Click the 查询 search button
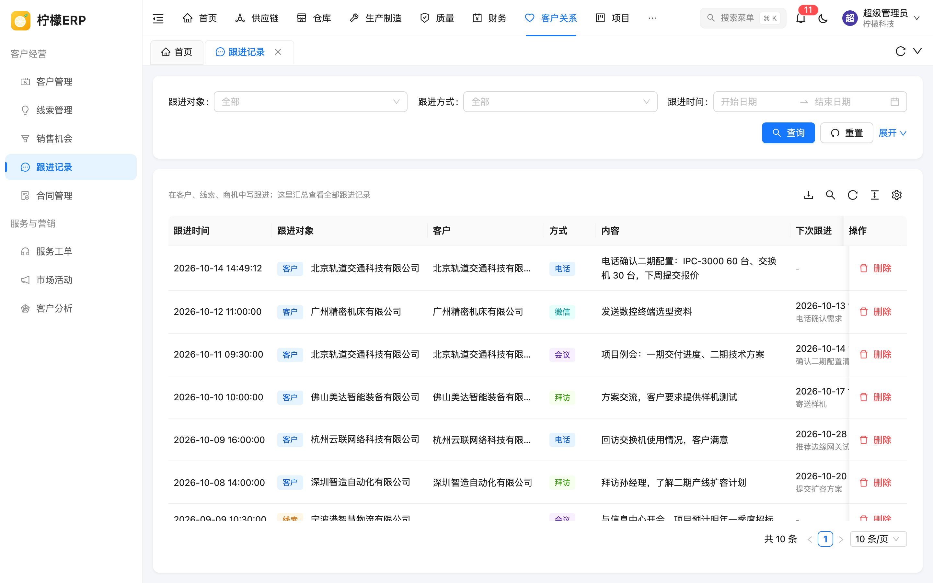 click(788, 133)
